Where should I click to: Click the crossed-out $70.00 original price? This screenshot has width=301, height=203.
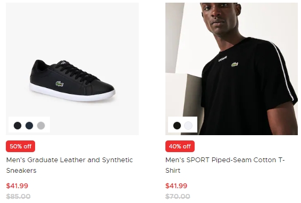tap(178, 197)
